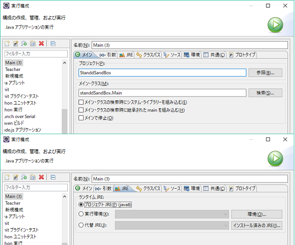Enable inherited main inclusion checkbox (H)

[81, 110]
